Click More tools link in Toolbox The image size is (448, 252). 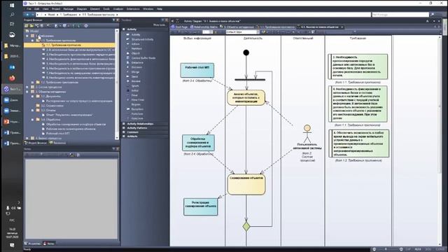coord(159,25)
